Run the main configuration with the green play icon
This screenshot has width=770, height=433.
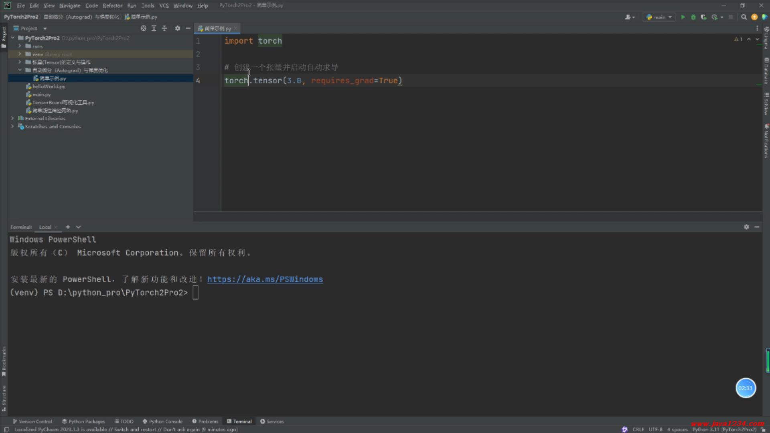(x=683, y=17)
